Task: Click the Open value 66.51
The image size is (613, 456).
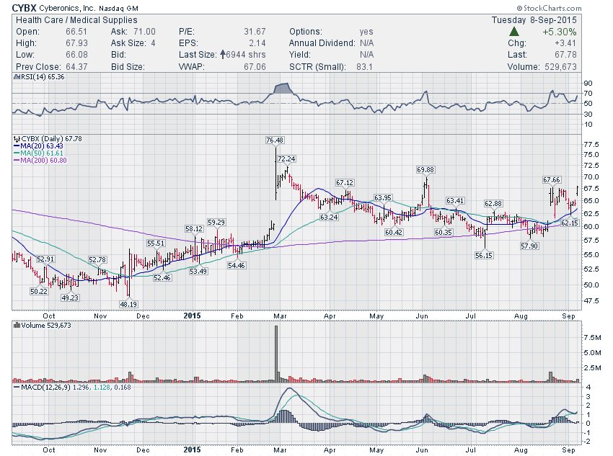Action: 76,32
